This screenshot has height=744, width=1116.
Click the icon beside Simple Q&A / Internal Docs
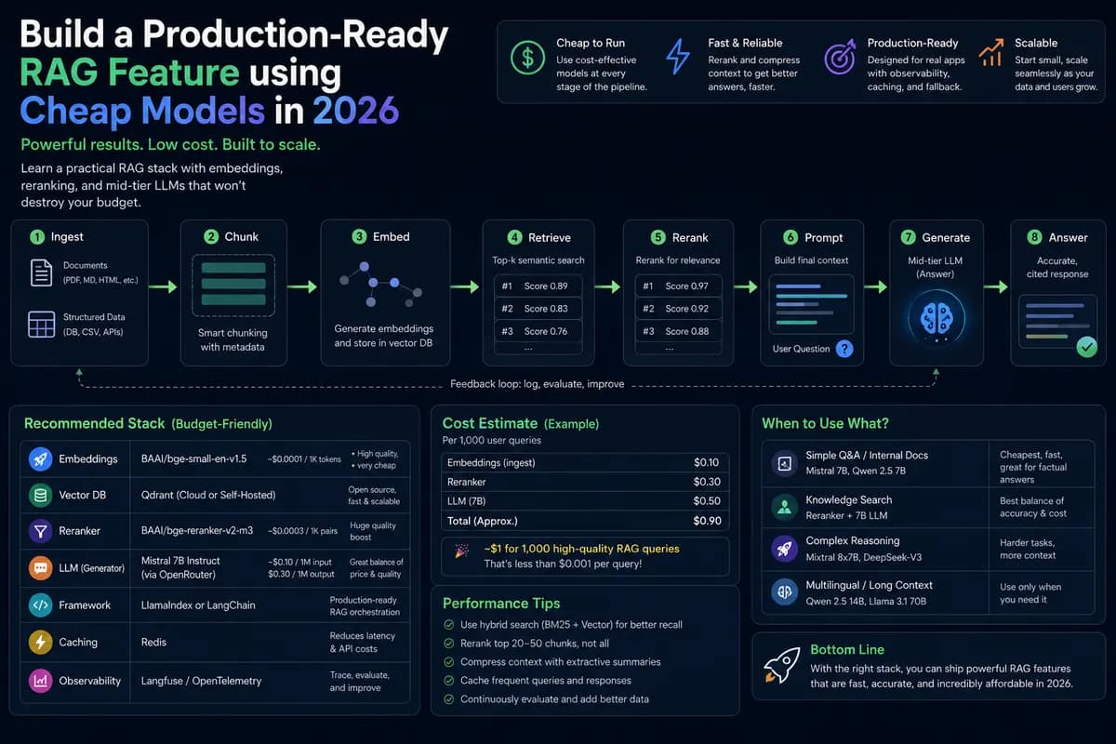click(x=784, y=462)
